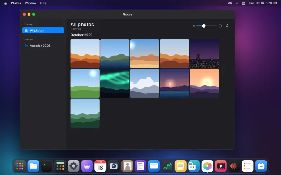Viewport: 281px width, 175px height.
Task: Click the Photos flower icon in dock
Action: [207, 166]
